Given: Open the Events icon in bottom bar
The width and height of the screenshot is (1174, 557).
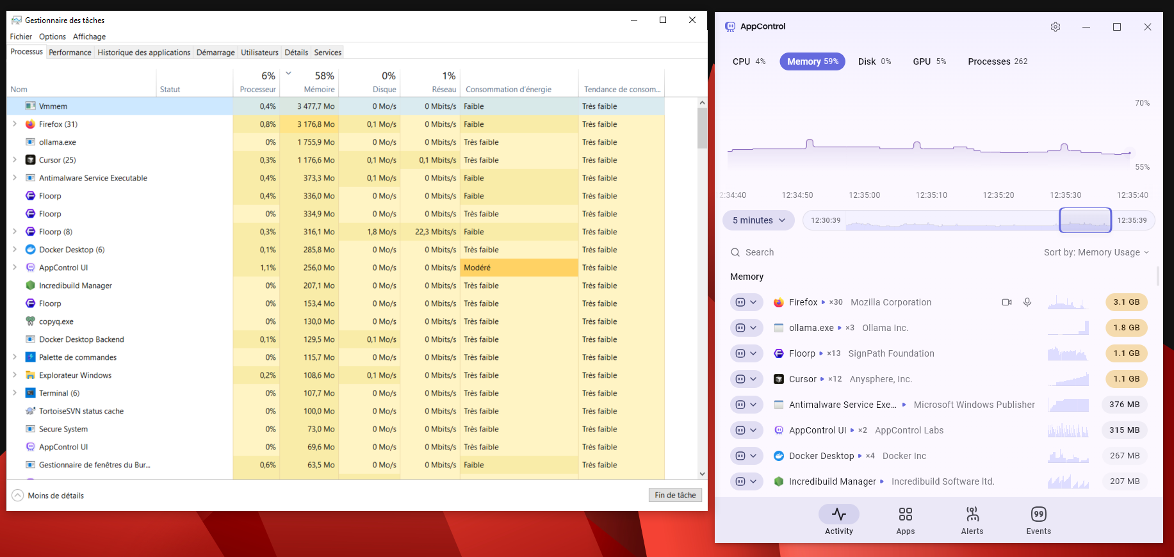Looking at the screenshot, I should tap(1038, 514).
